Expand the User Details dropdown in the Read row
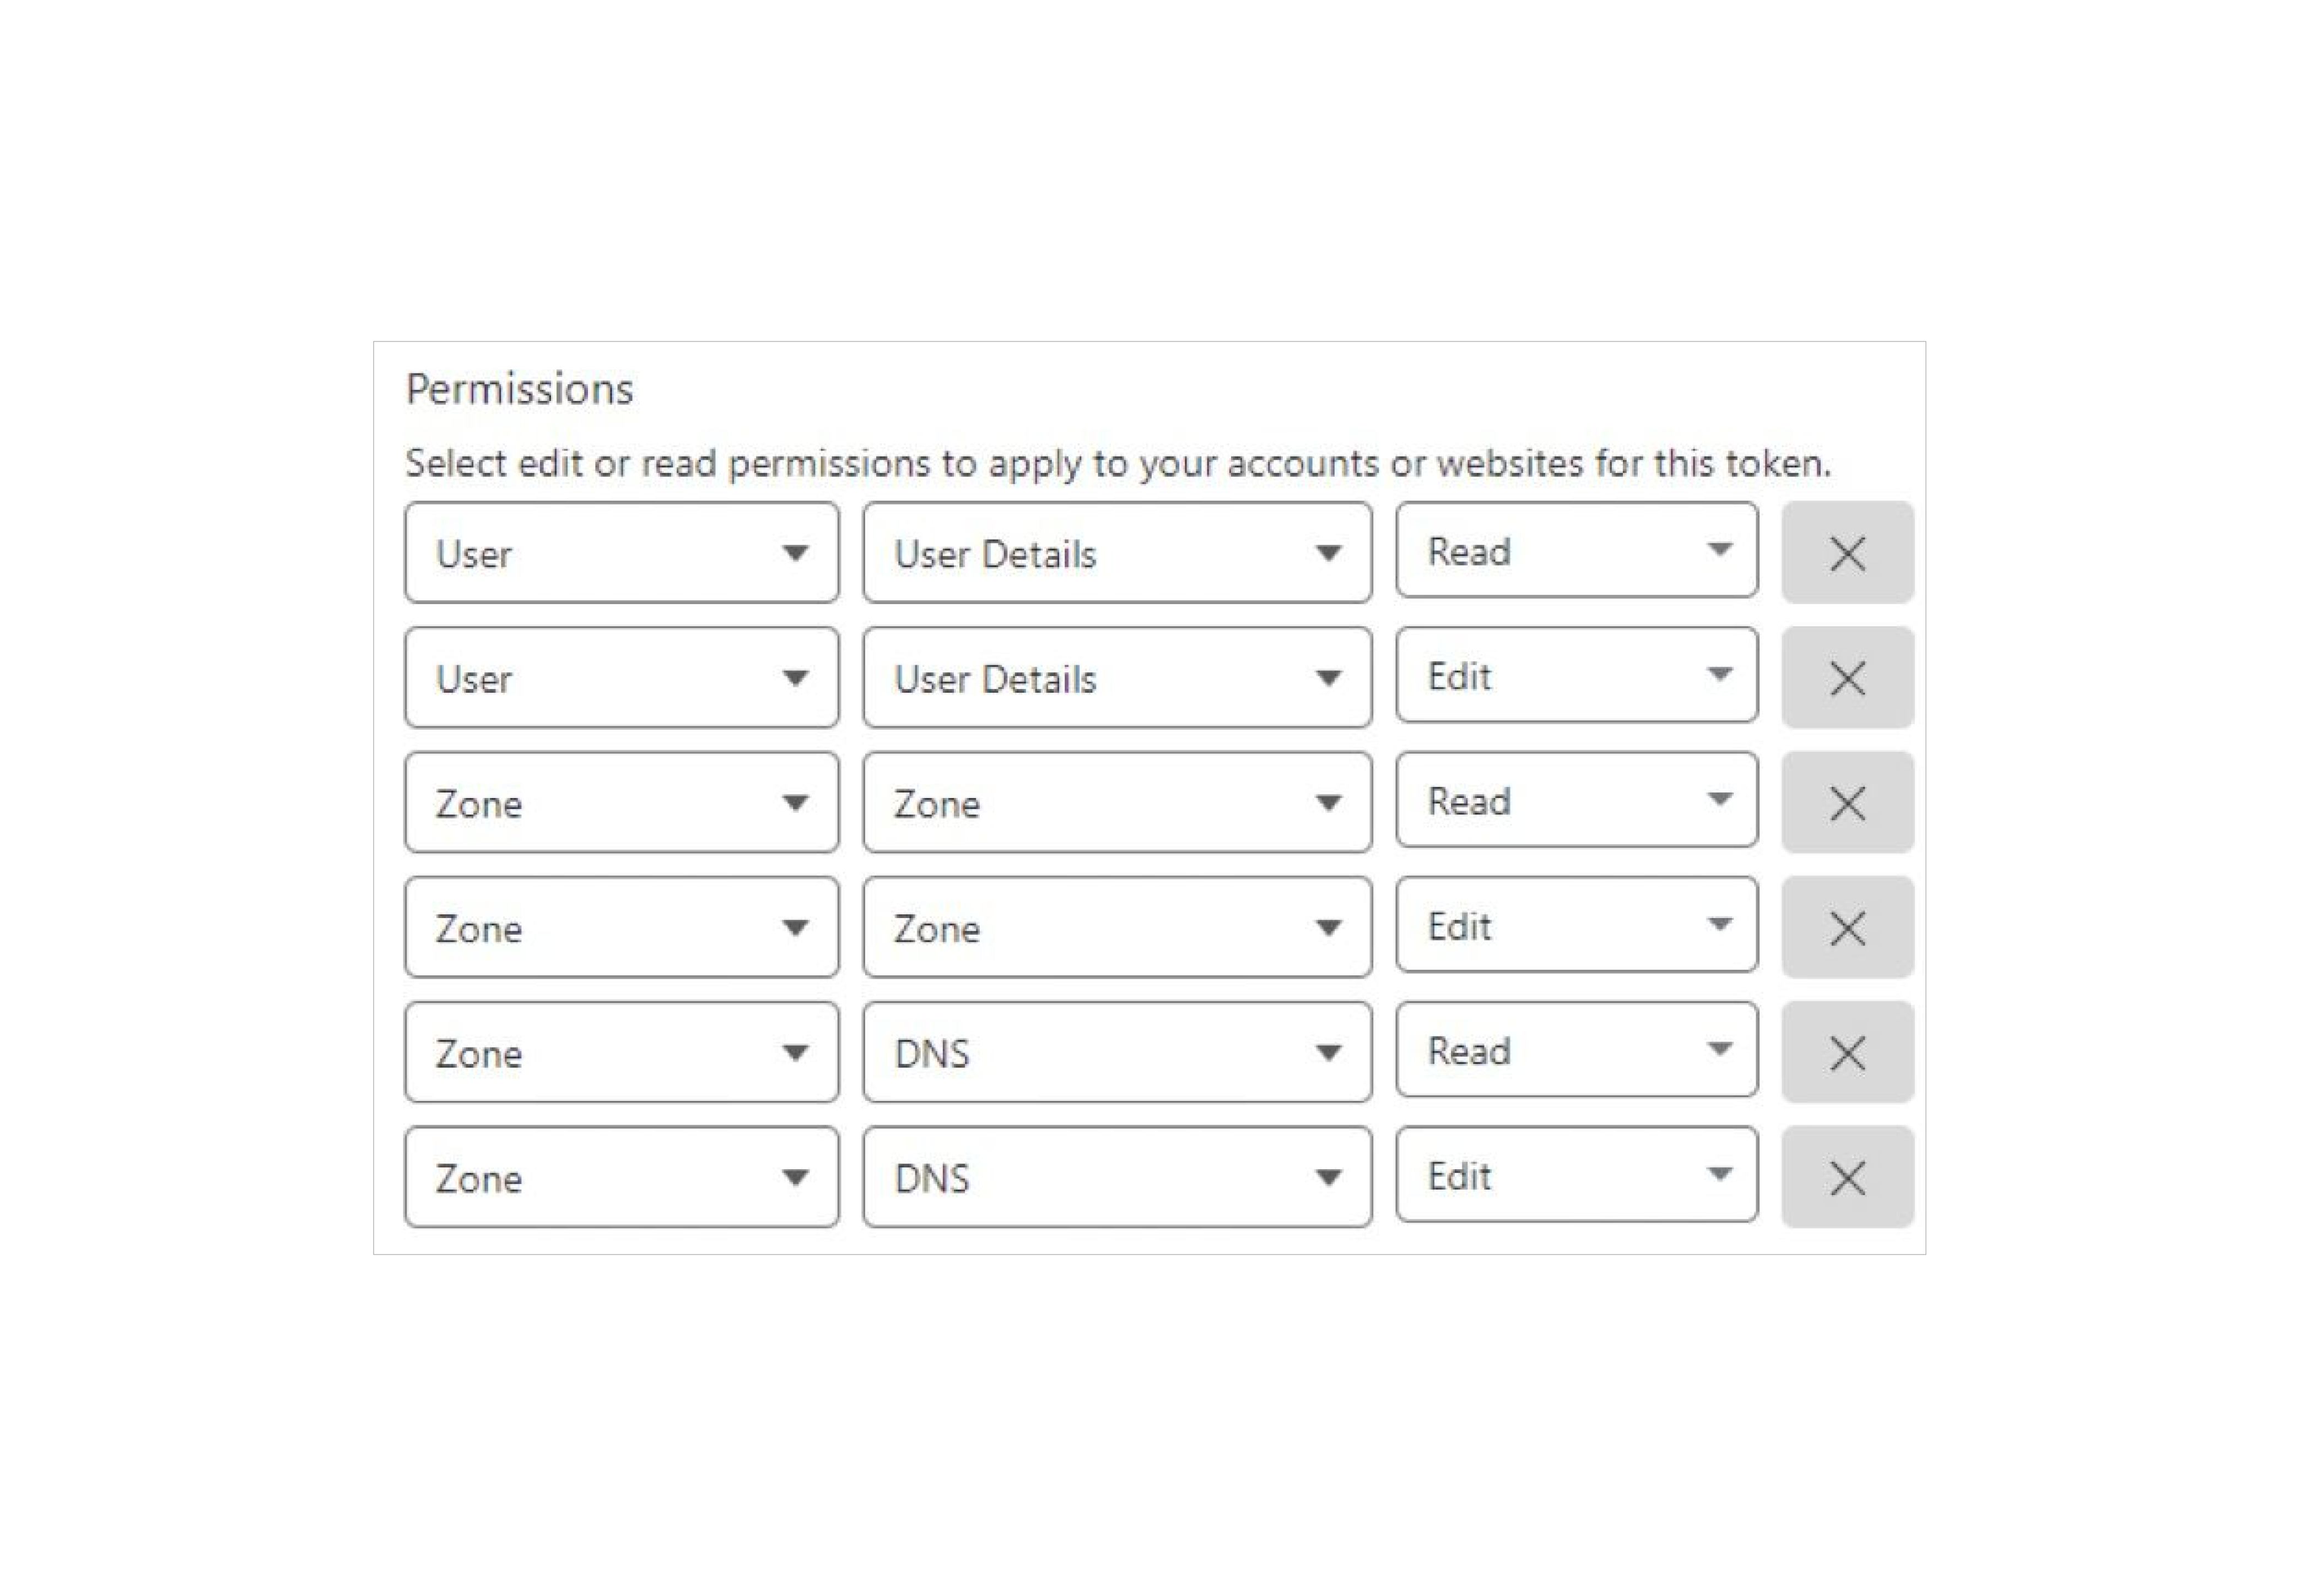The height and width of the screenshot is (1596, 2299). pos(1116,553)
